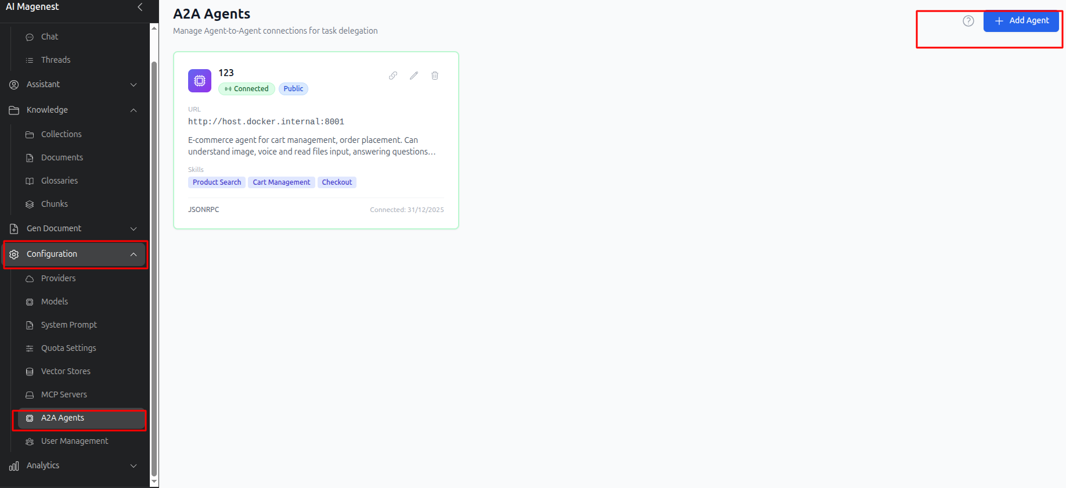1066x488 pixels.
Task: Click the Public badge on agent 123
Action: pyautogui.click(x=293, y=89)
